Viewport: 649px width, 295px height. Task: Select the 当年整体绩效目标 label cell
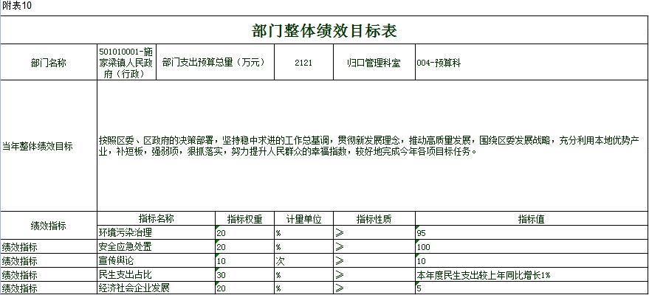49,146
